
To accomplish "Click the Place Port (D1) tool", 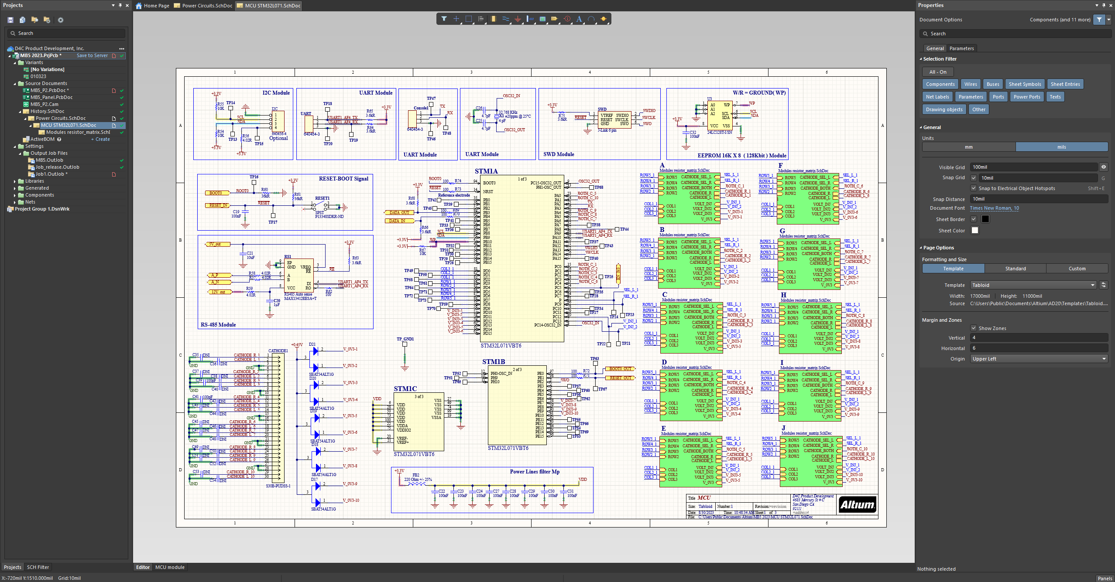I will pyautogui.click(x=554, y=19).
